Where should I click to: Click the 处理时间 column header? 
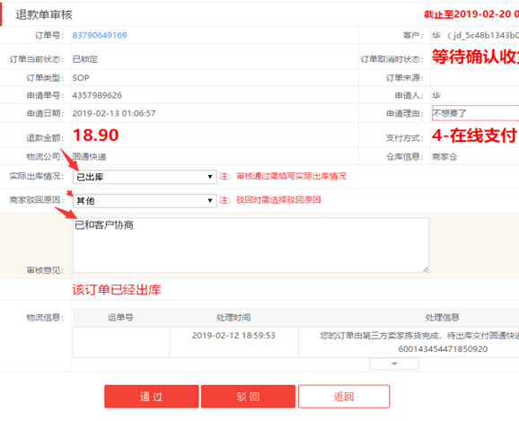pyautogui.click(x=233, y=318)
